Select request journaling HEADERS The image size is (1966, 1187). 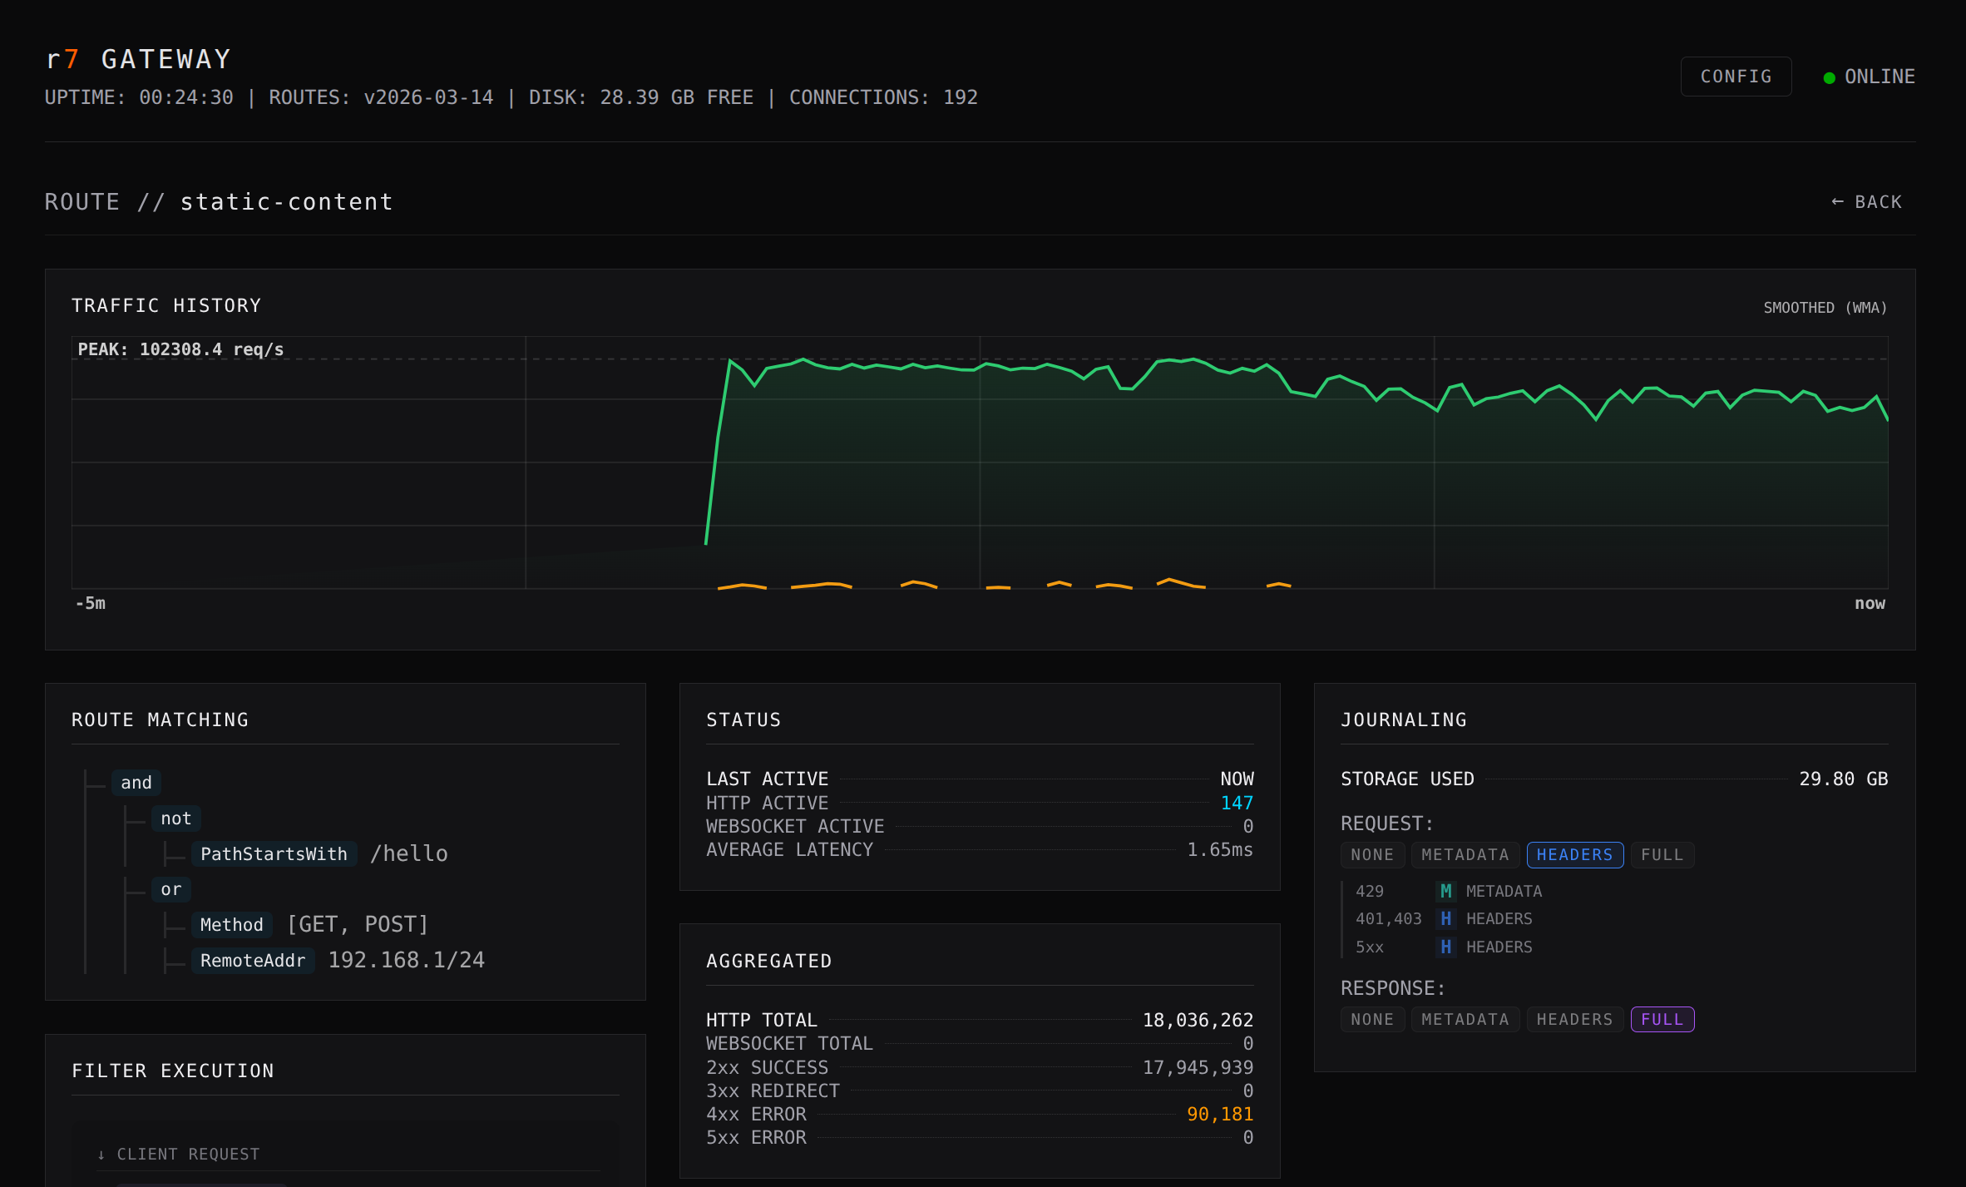1574,854
